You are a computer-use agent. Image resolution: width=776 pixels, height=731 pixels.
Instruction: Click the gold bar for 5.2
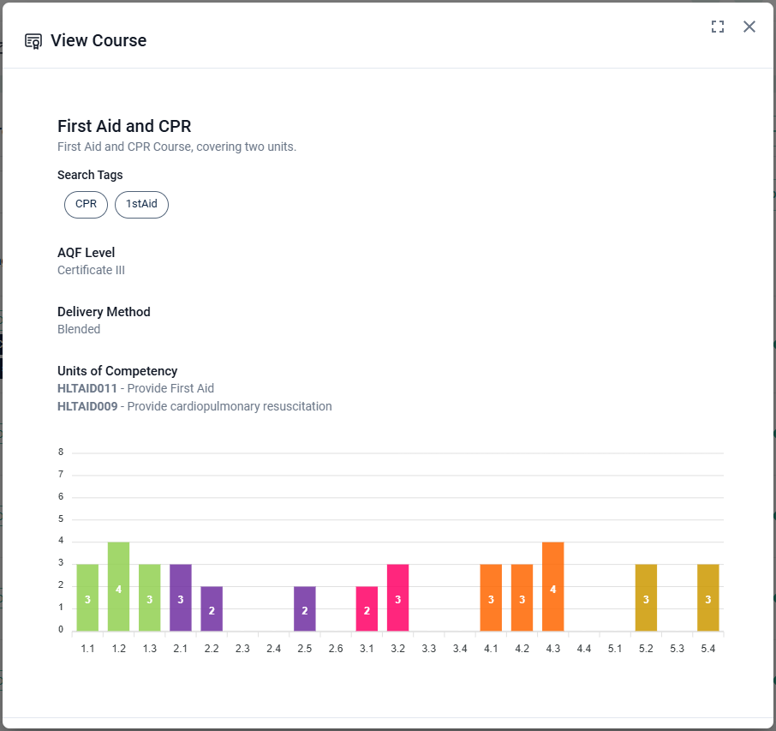pyautogui.click(x=646, y=598)
